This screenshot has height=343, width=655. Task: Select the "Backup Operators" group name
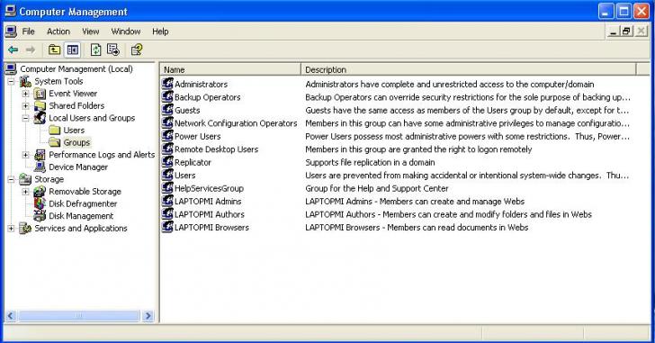(207, 97)
